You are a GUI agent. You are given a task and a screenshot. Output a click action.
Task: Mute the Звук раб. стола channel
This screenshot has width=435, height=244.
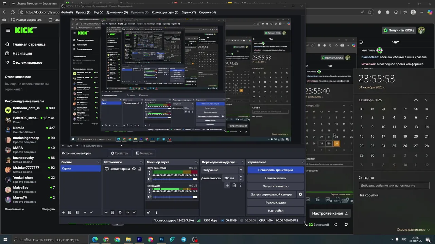click(150, 179)
